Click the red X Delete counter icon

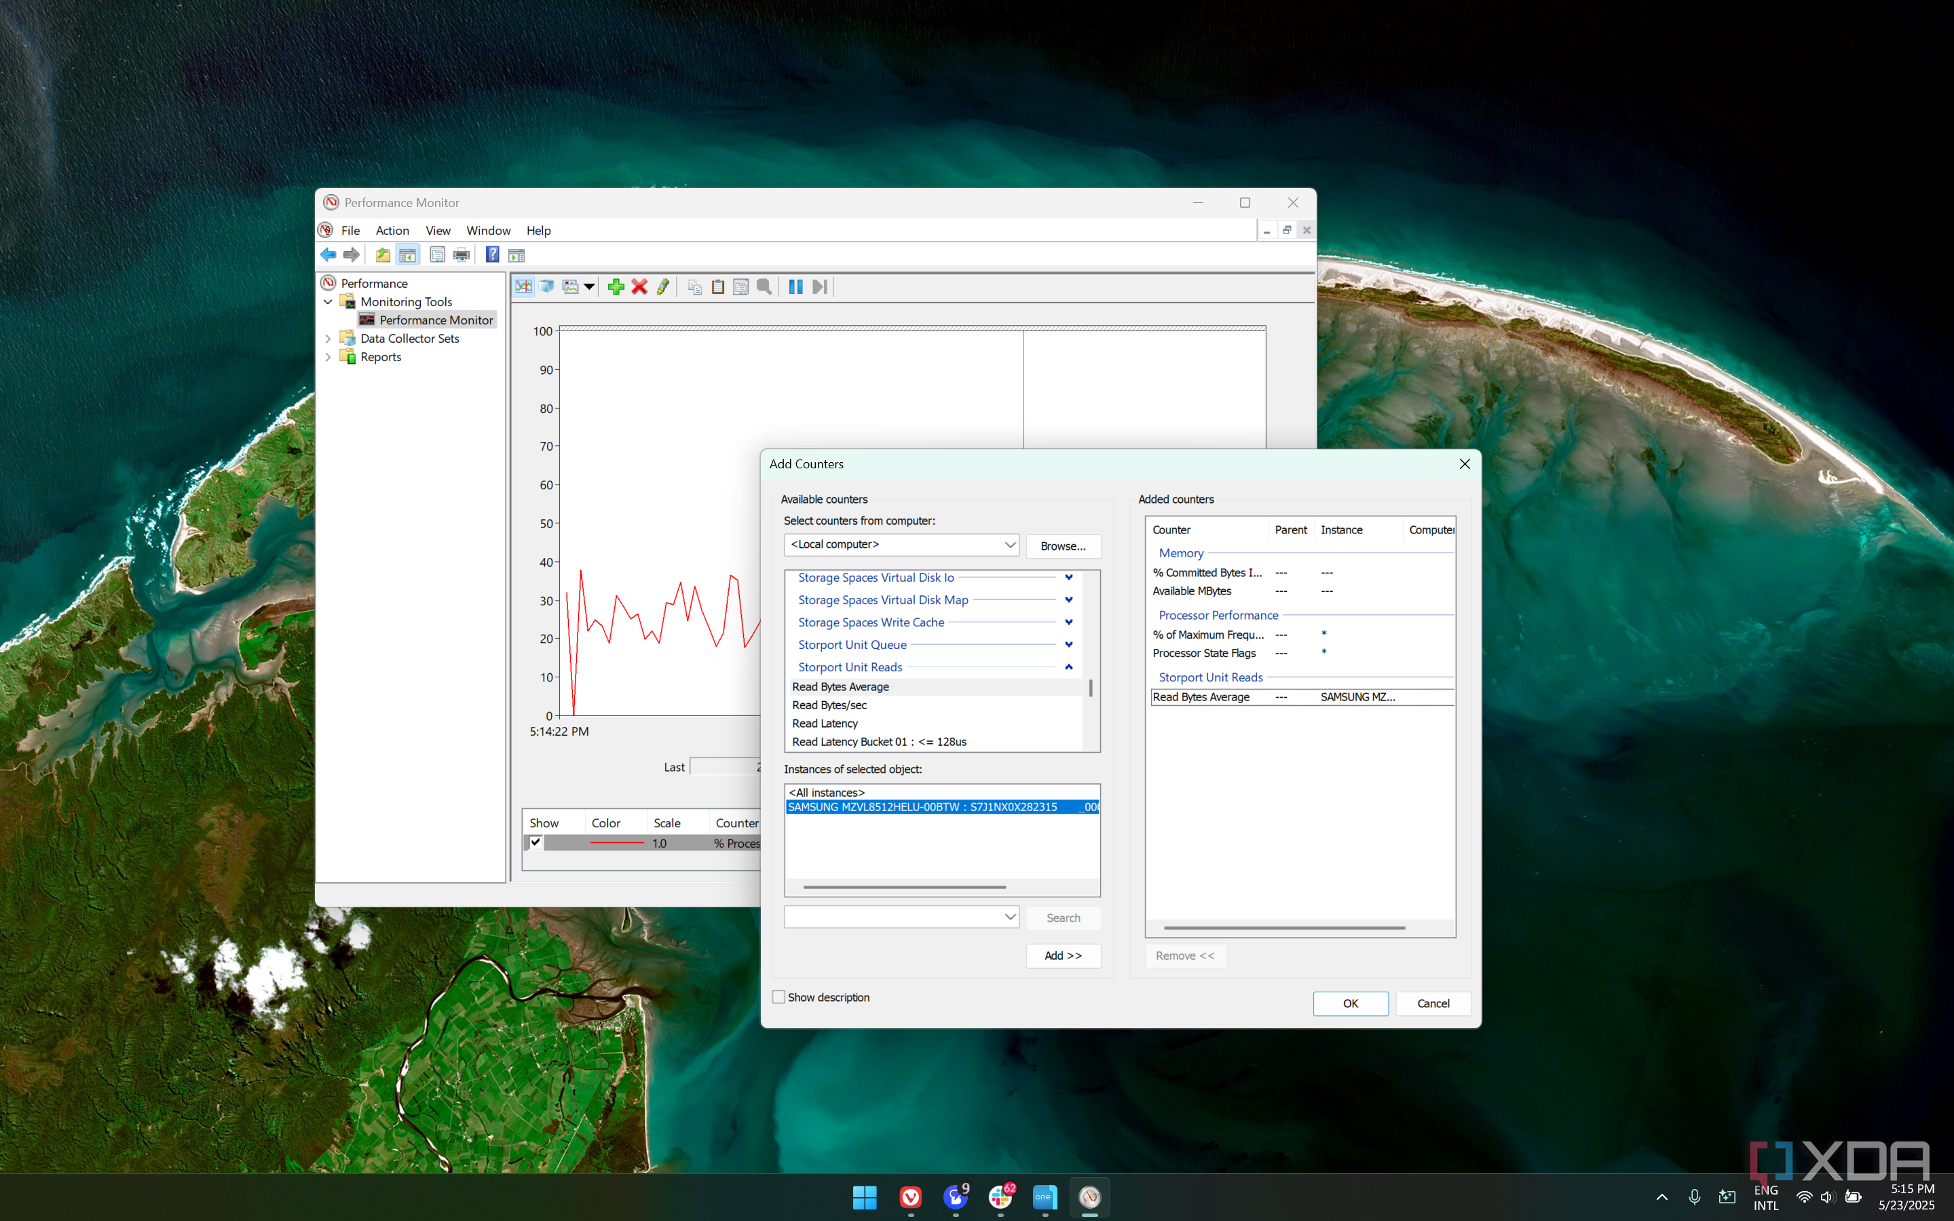click(x=639, y=286)
